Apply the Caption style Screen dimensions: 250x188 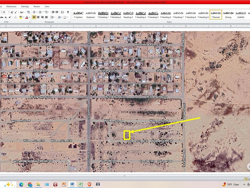coord(78,15)
